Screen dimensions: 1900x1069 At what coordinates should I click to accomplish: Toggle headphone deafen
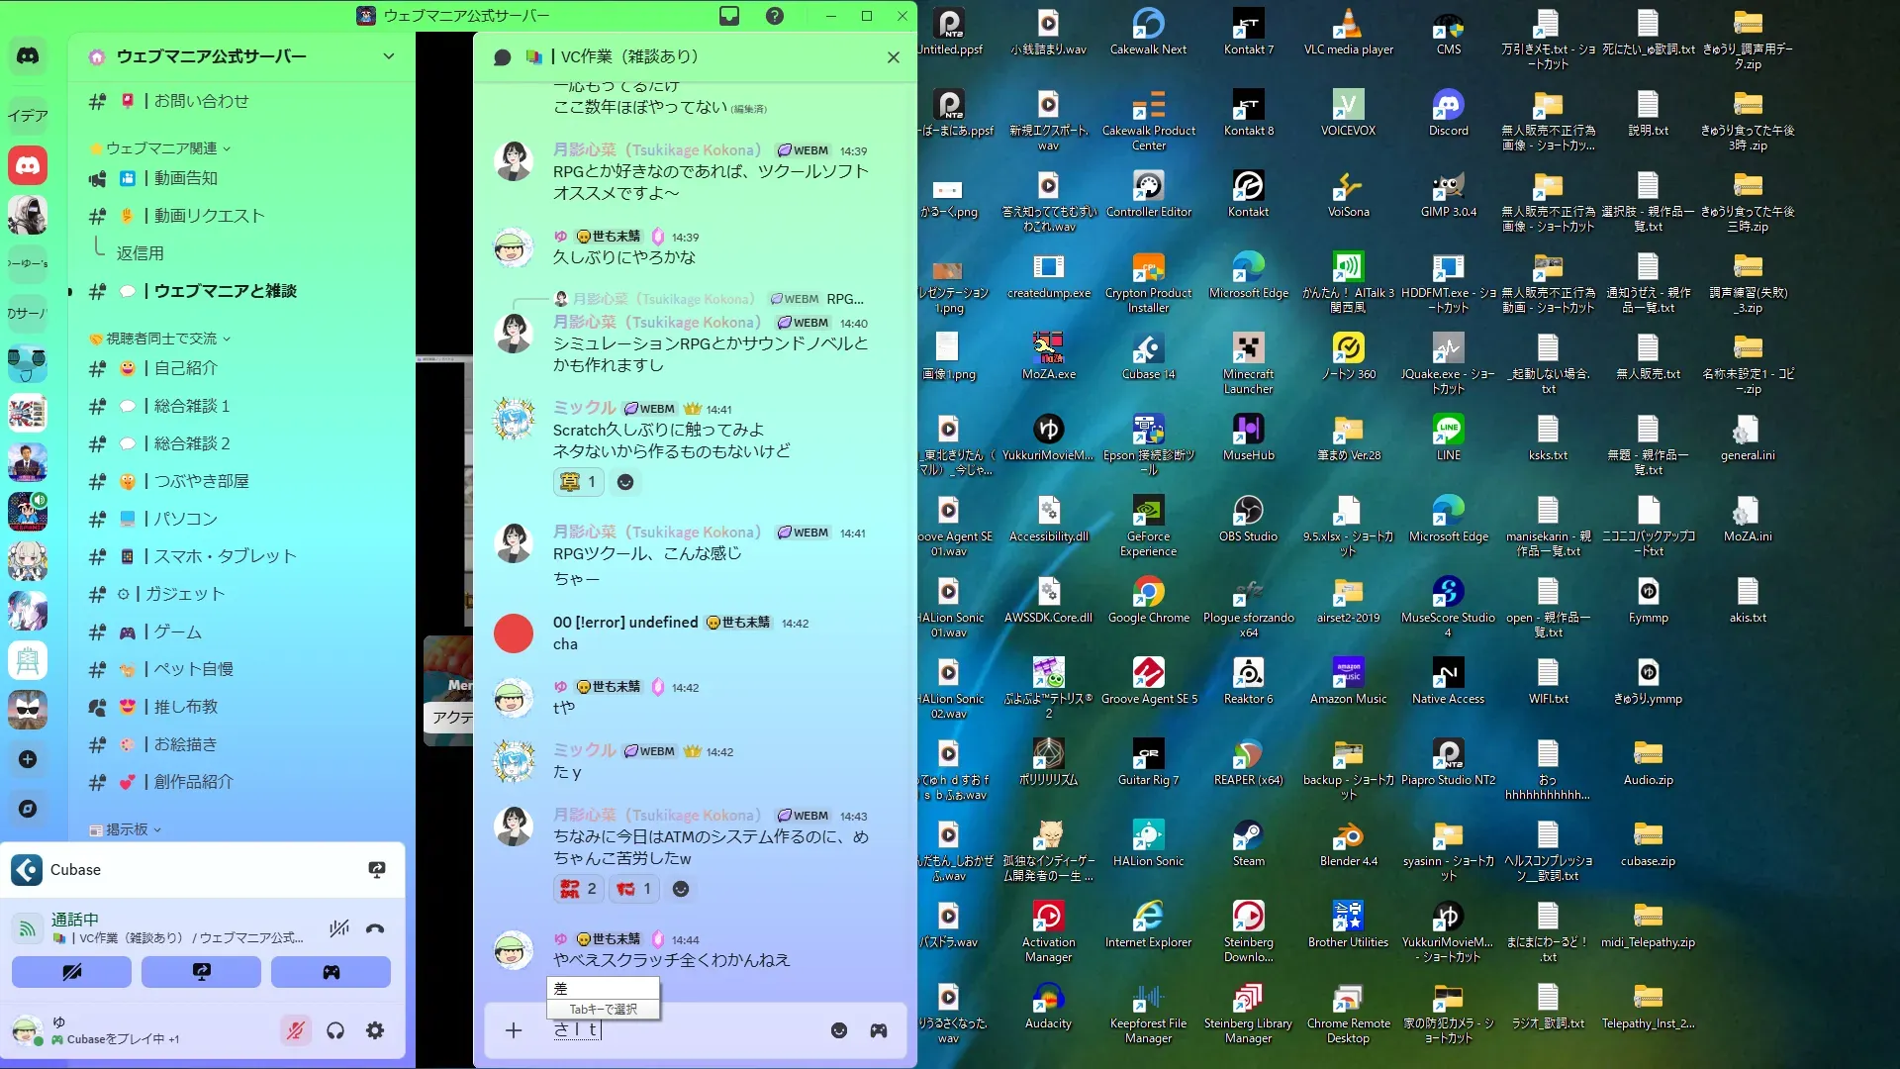click(335, 1030)
